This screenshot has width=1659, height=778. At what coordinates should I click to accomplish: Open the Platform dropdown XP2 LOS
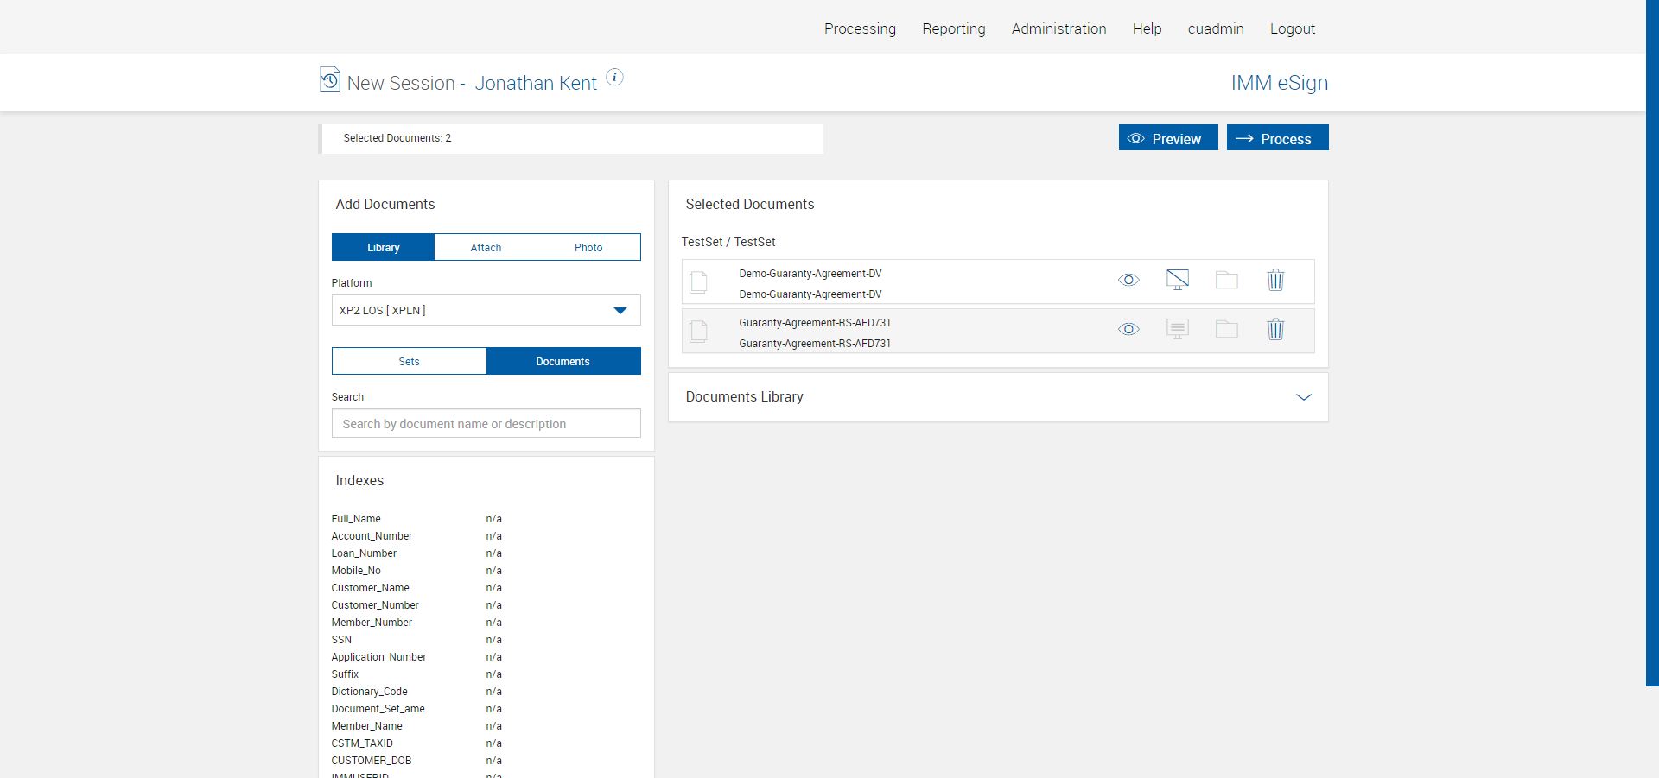point(486,311)
